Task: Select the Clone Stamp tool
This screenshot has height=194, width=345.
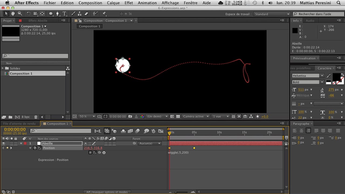Action: point(80,13)
